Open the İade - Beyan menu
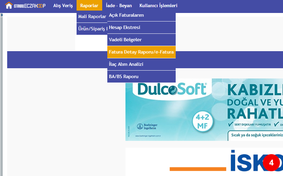The height and width of the screenshot is (176, 283). (x=119, y=5)
